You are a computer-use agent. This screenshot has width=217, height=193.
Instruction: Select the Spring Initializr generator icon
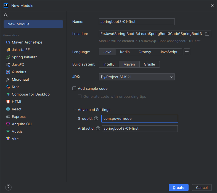point(8,57)
